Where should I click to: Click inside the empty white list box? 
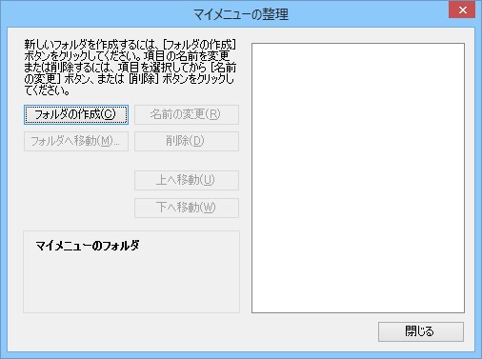pyautogui.click(x=358, y=178)
